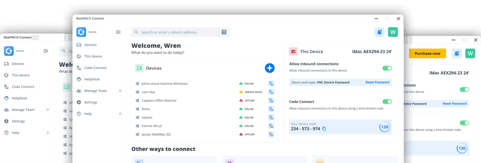
Task: Click the notification bell icon beside W avatar
Action: (x=379, y=32)
